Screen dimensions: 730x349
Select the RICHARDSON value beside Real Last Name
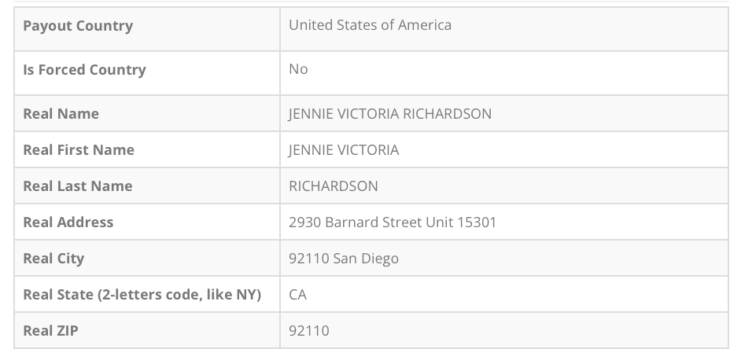click(x=334, y=186)
